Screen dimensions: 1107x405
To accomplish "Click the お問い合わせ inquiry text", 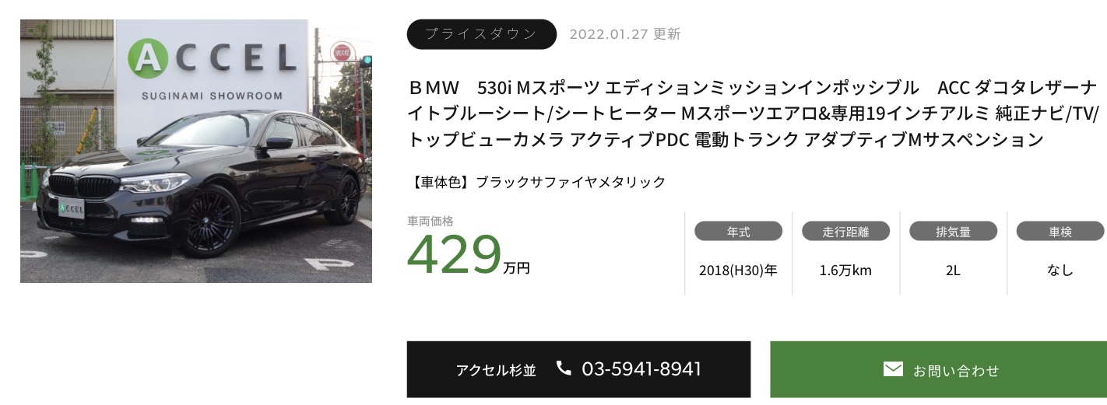I will point(956,371).
